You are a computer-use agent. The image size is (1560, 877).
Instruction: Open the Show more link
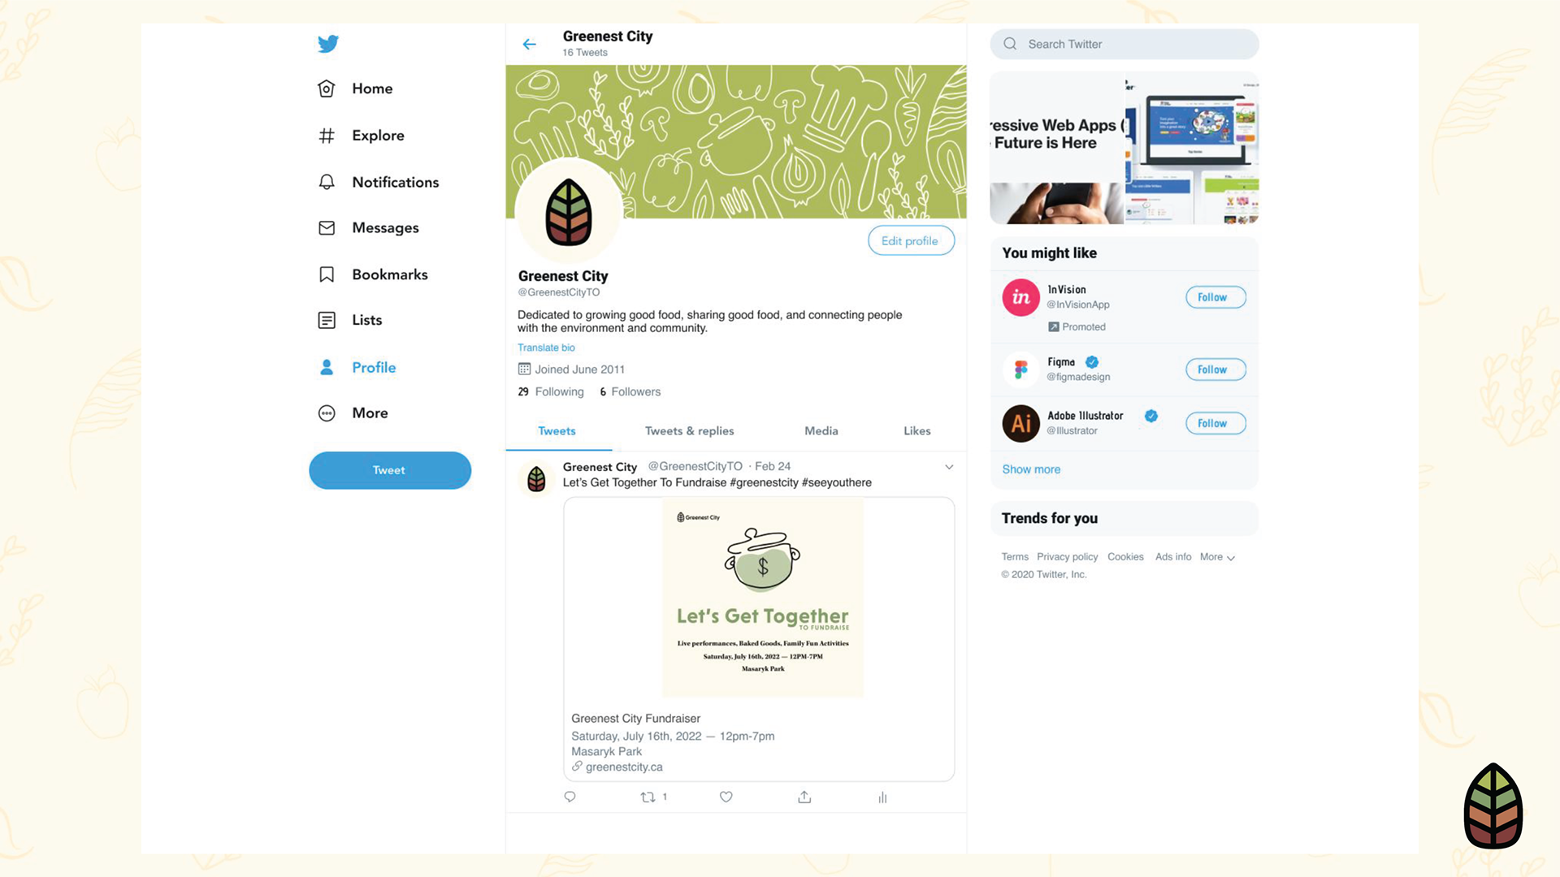tap(1031, 469)
